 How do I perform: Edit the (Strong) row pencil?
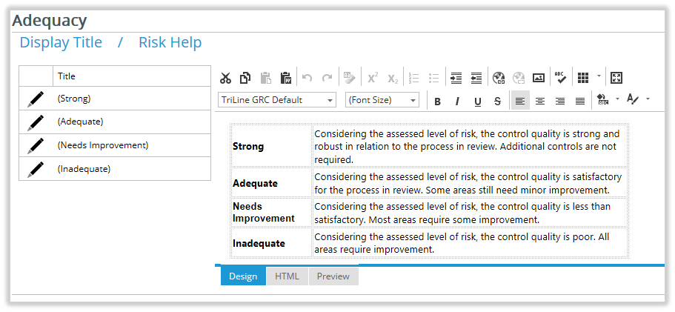[36, 99]
